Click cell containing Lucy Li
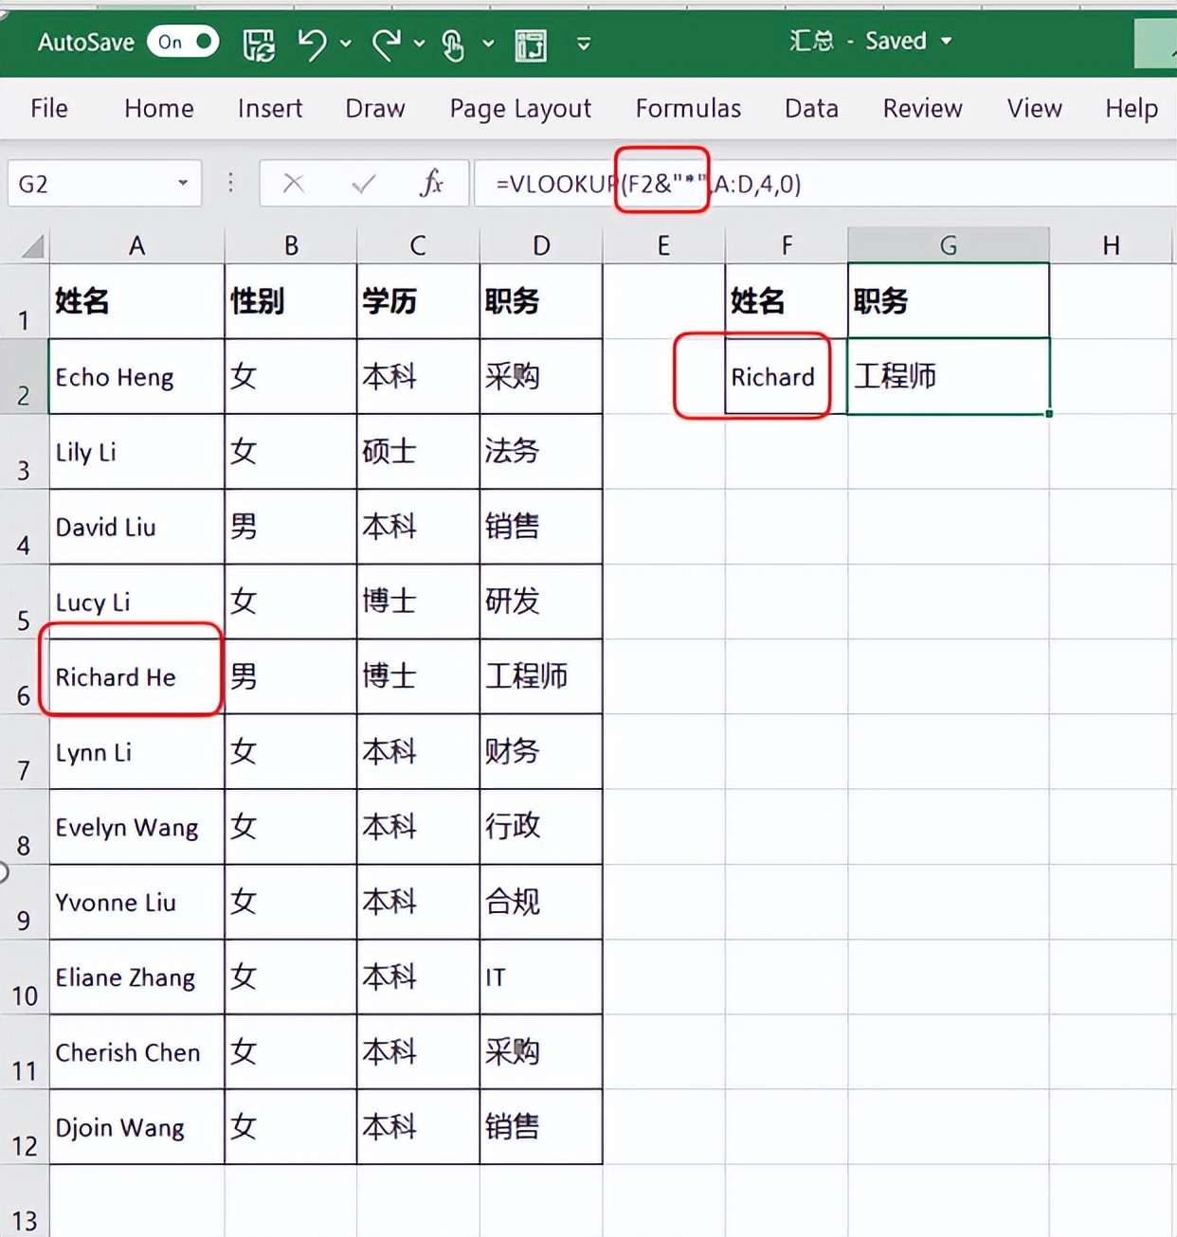 (x=136, y=601)
